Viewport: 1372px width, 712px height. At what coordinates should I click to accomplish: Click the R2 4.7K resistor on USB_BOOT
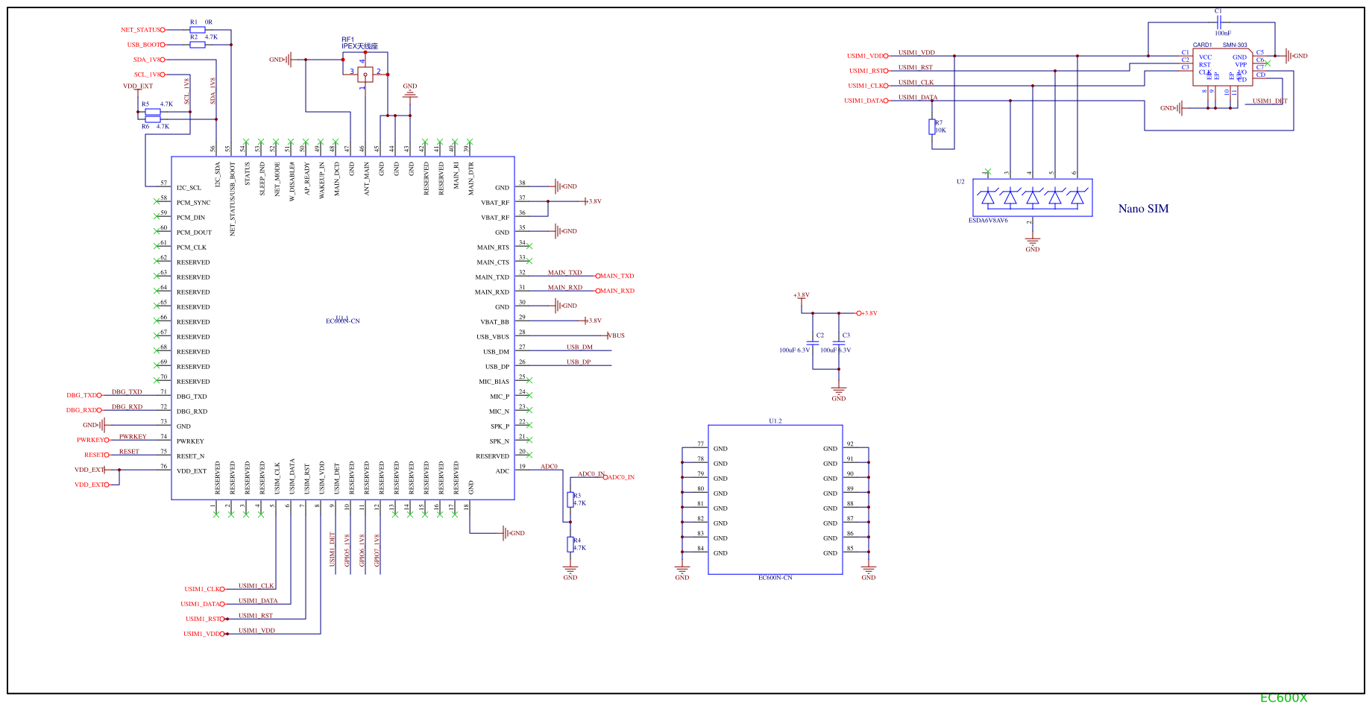click(197, 45)
